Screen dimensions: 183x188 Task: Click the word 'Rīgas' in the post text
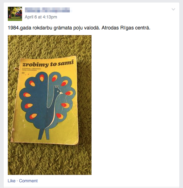127,28
